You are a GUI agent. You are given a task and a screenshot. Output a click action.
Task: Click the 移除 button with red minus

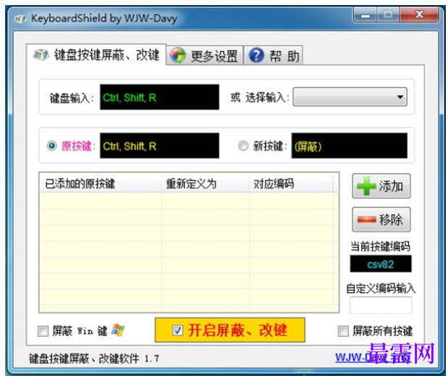[381, 220]
